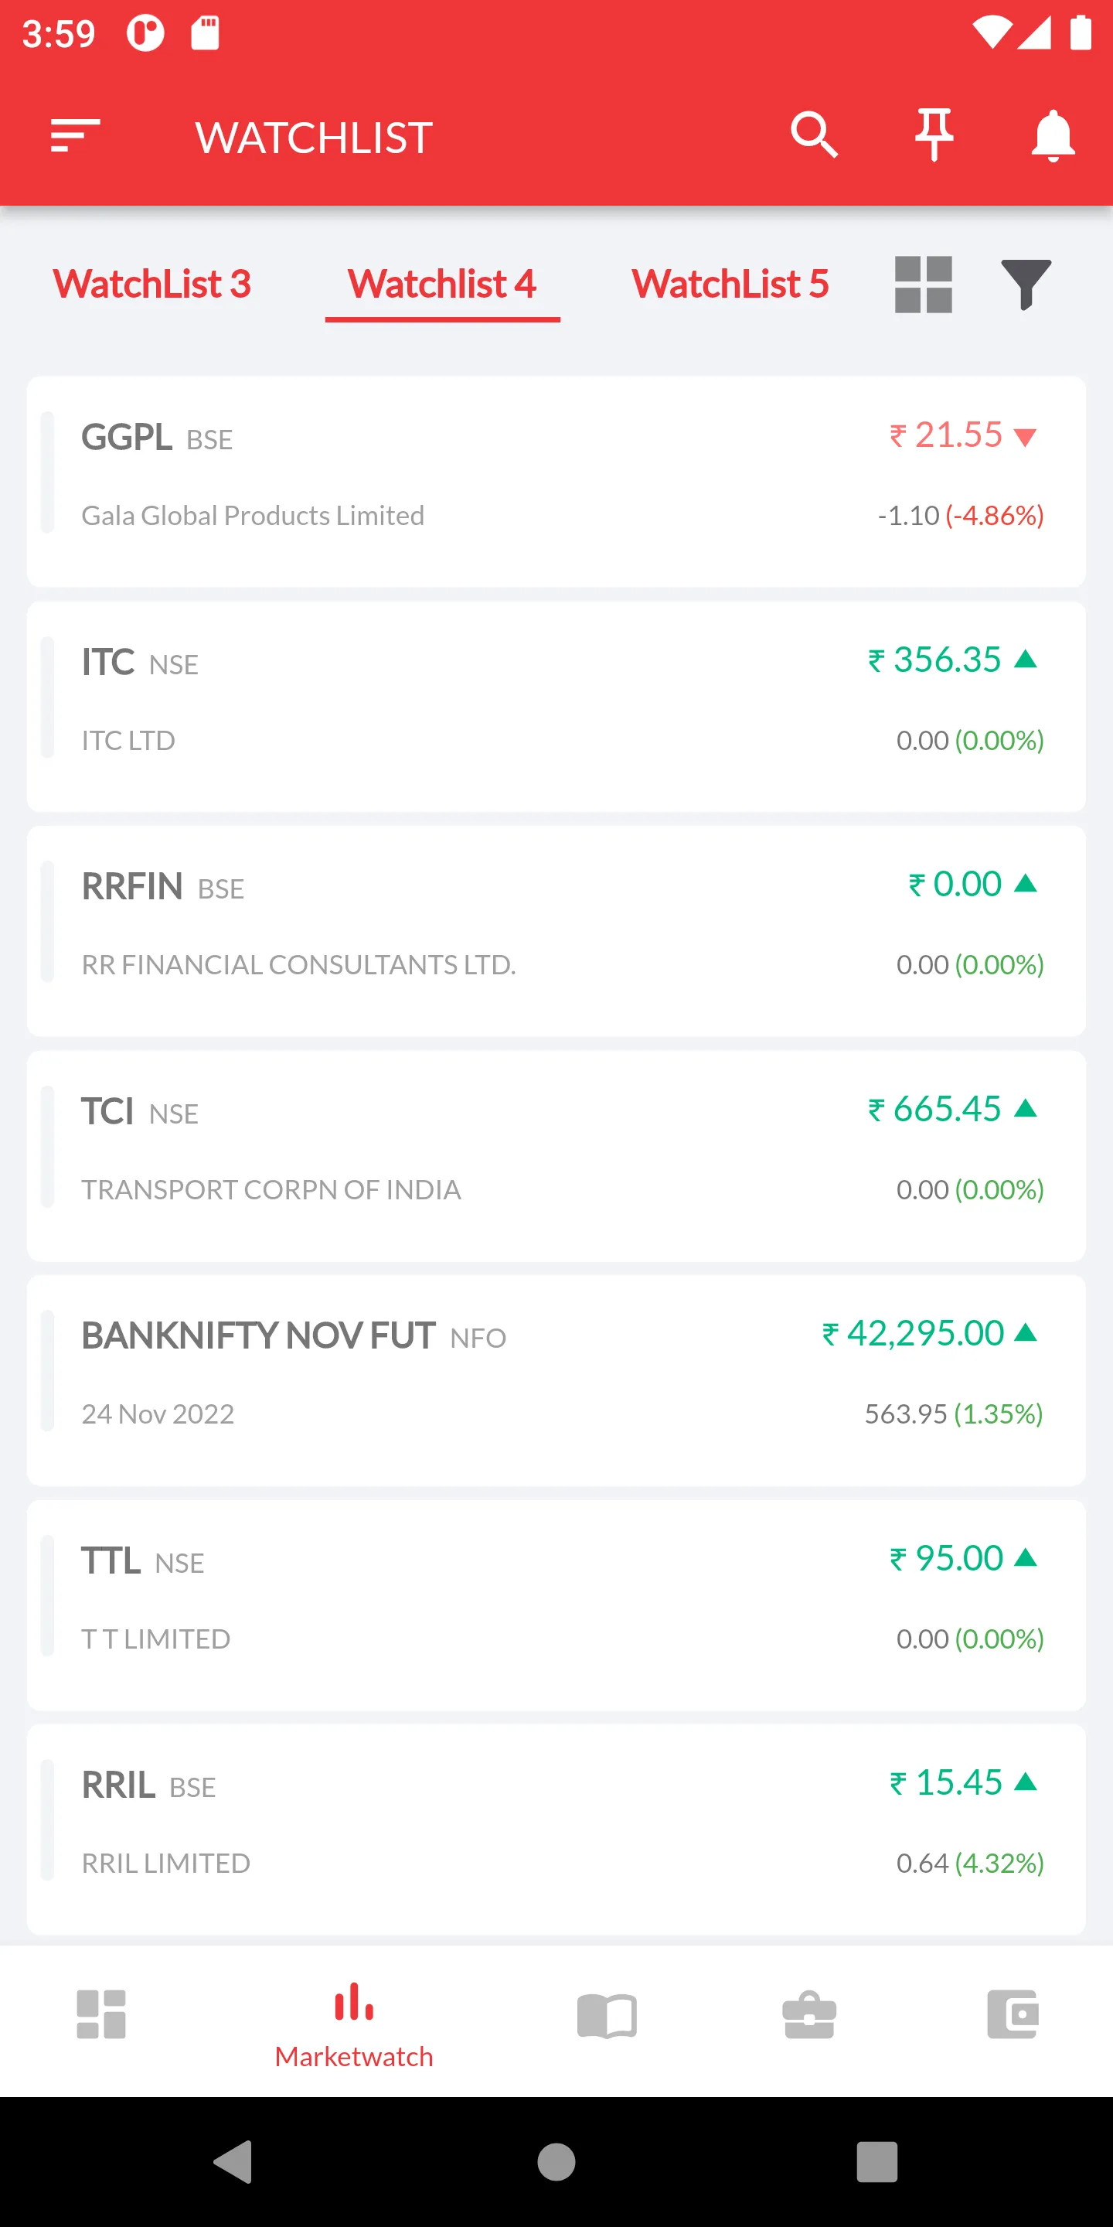Open the GGPL BSE stock card
This screenshot has height=2227, width=1113.
pos(556,482)
